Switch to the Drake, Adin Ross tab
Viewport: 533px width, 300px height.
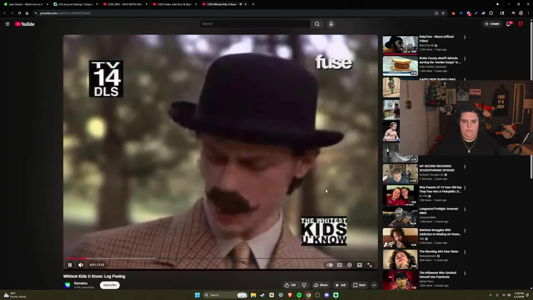(174, 4)
